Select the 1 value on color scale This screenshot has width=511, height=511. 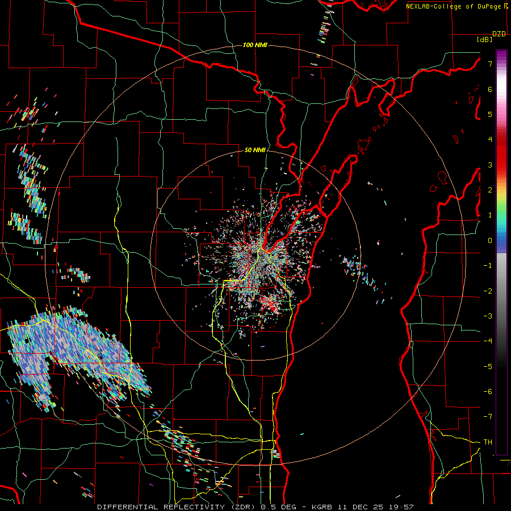pos(490,215)
